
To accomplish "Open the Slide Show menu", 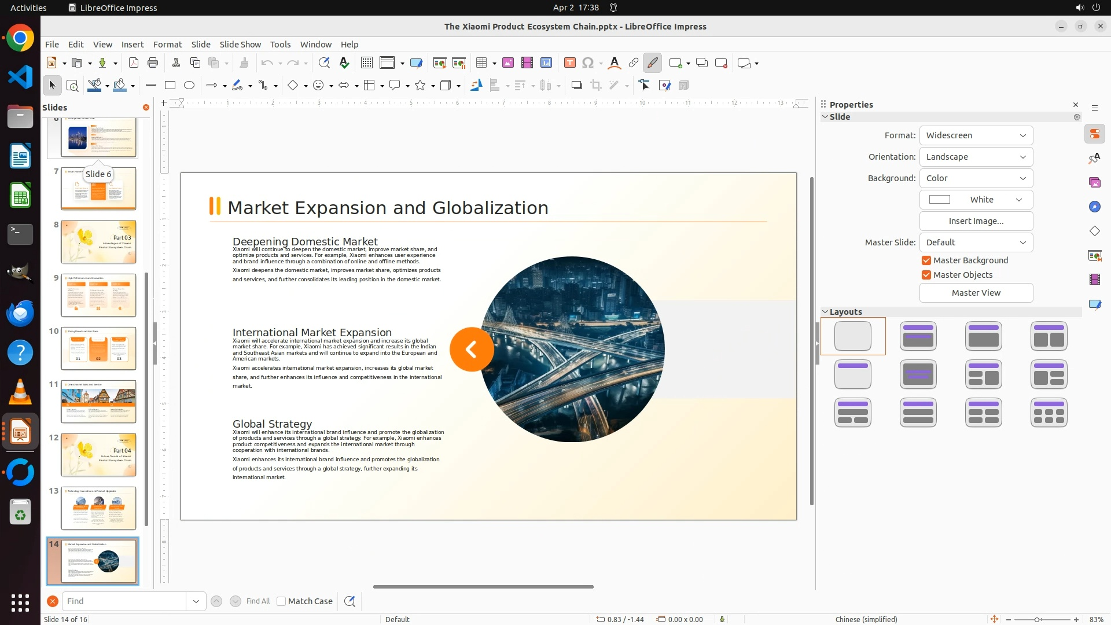I will click(240, 45).
